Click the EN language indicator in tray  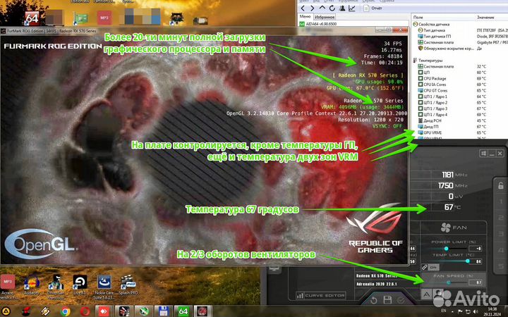tap(444, 311)
